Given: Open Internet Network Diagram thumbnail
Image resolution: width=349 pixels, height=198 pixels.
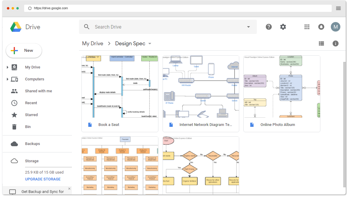Looking at the screenshot, I should click(201, 87).
